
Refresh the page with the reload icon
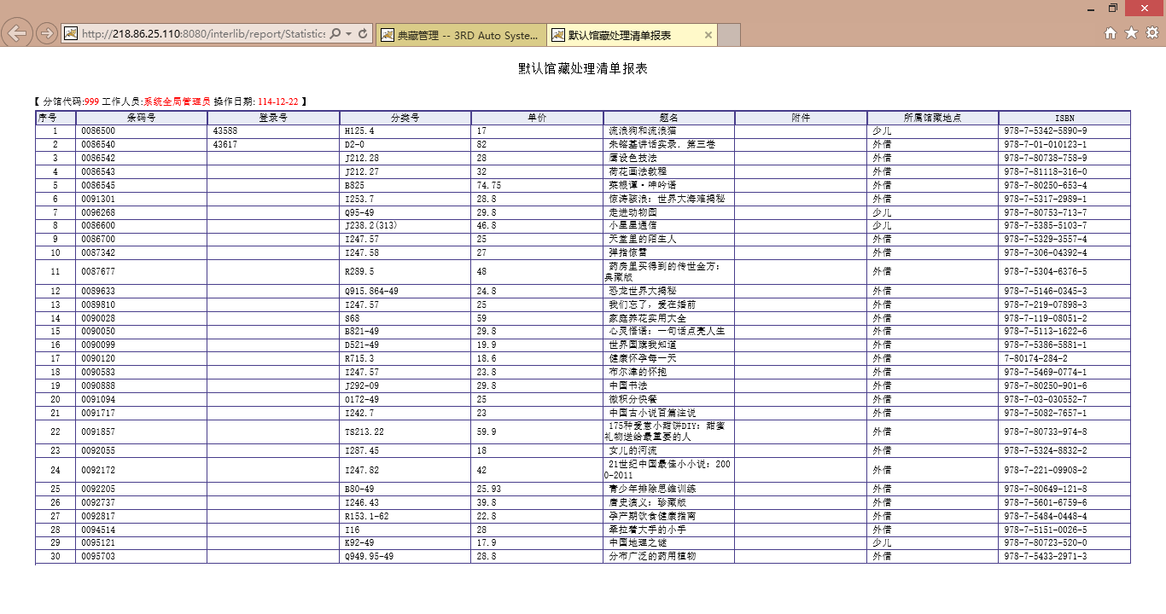point(363,34)
